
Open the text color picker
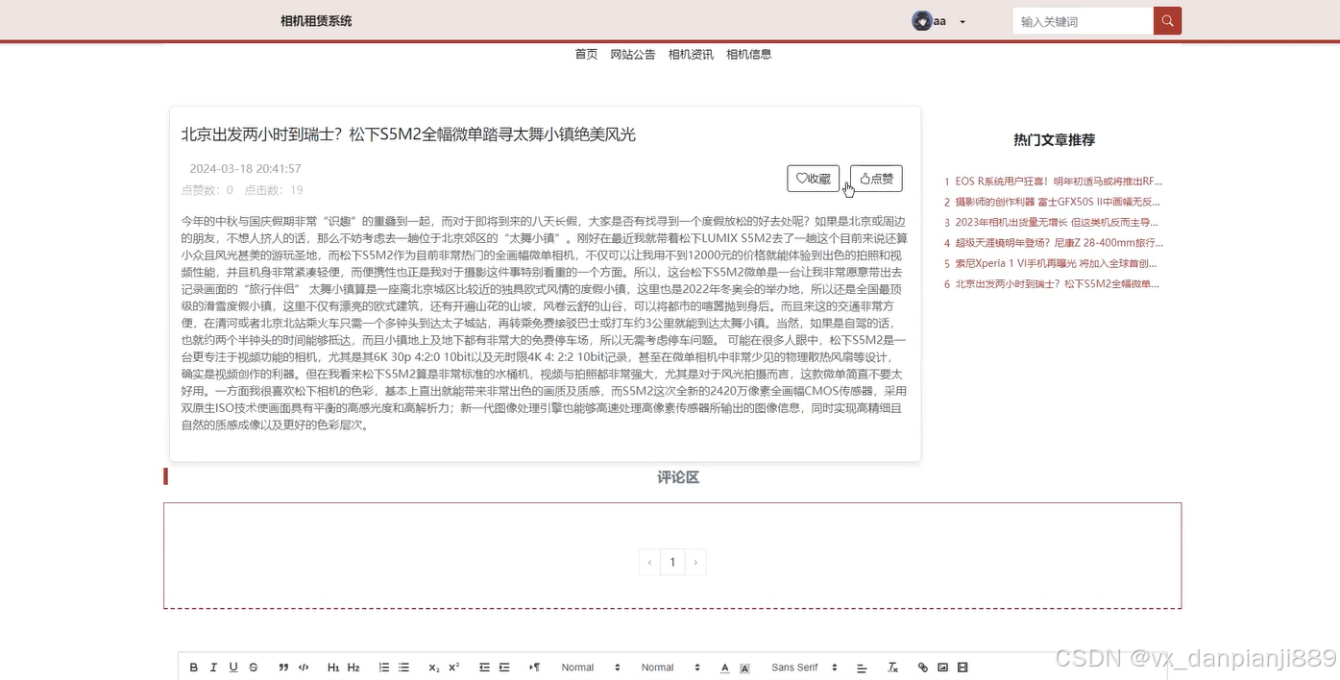coord(725,668)
